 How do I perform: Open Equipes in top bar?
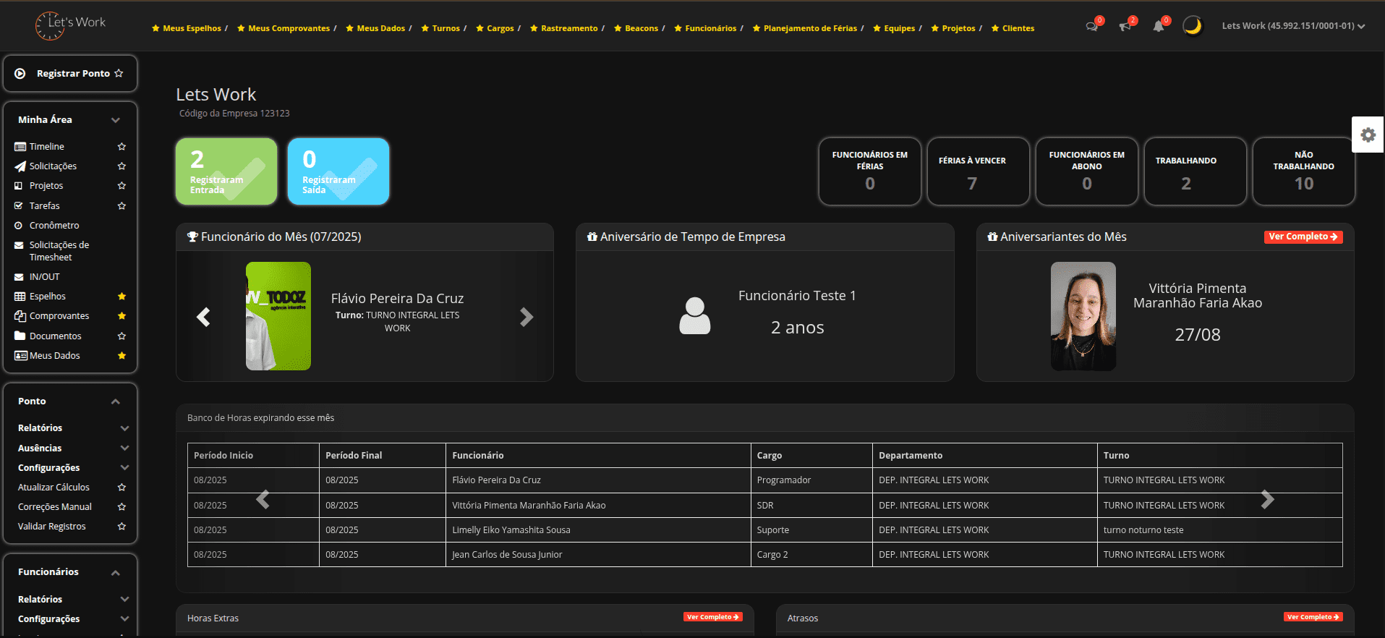click(x=894, y=28)
